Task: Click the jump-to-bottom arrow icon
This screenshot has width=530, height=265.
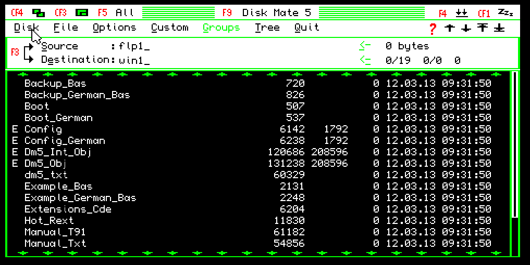Action: [499, 29]
